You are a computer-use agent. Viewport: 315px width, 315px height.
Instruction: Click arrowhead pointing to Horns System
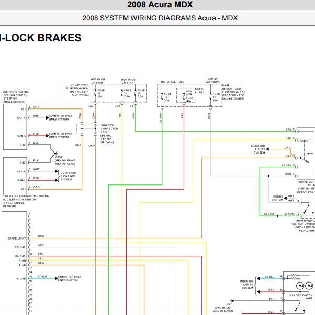coord(285,198)
